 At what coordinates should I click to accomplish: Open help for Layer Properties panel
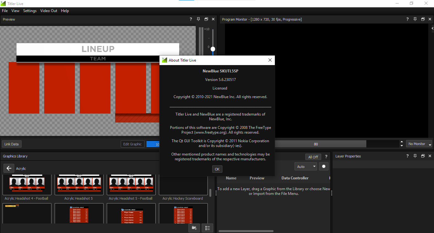[407, 156]
